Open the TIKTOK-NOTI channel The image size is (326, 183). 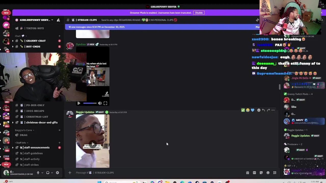(x=37, y=28)
